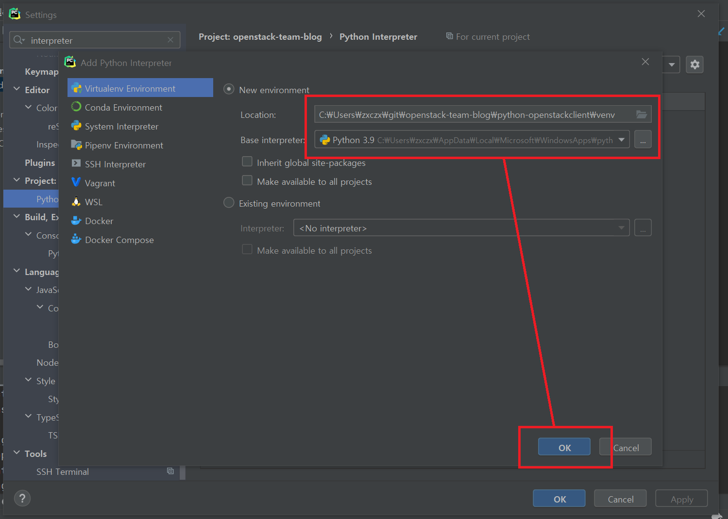728x519 pixels.
Task: Select Node in the Settings tree
Action: tap(48, 363)
